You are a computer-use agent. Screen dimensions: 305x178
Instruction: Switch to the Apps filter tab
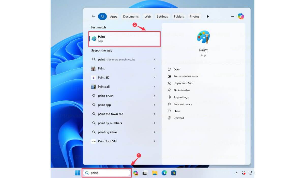pyautogui.click(x=114, y=17)
